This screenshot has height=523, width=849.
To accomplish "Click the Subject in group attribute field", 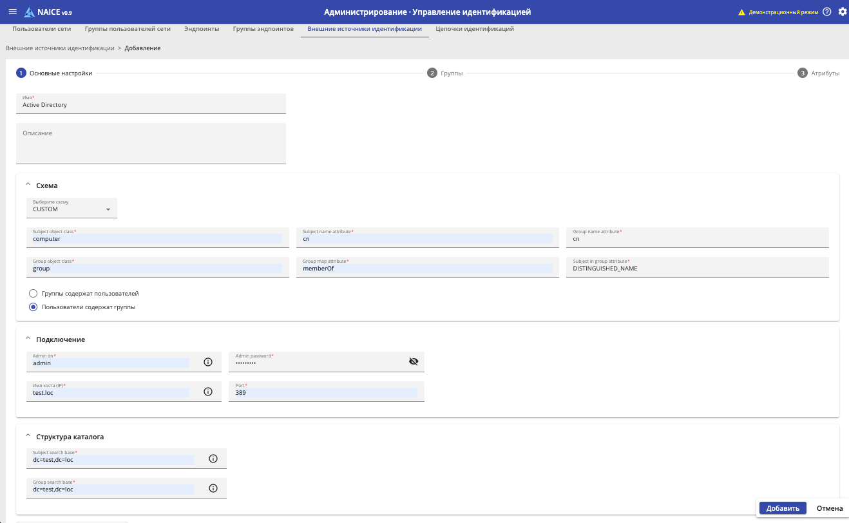I will point(698,267).
